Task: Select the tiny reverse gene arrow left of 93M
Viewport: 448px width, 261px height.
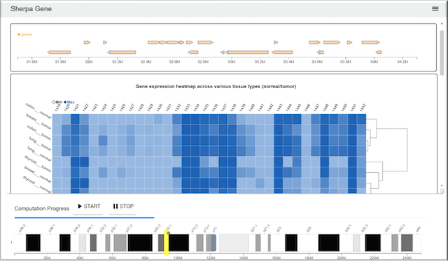Action: 223,52
